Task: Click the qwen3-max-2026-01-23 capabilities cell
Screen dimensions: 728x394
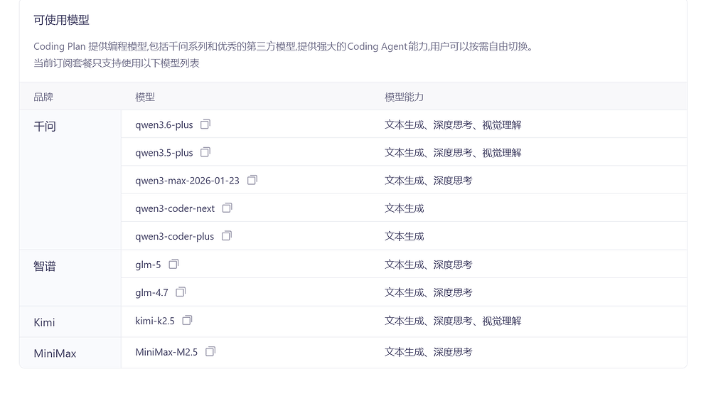Action: click(x=428, y=181)
